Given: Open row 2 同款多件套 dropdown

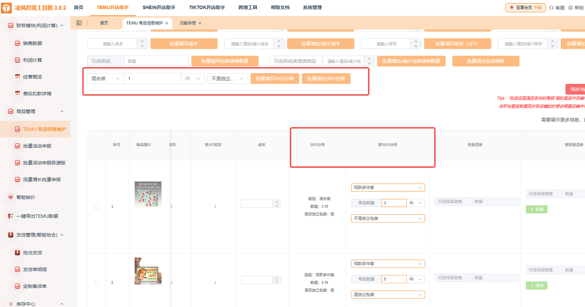Looking at the screenshot, I should [388, 264].
